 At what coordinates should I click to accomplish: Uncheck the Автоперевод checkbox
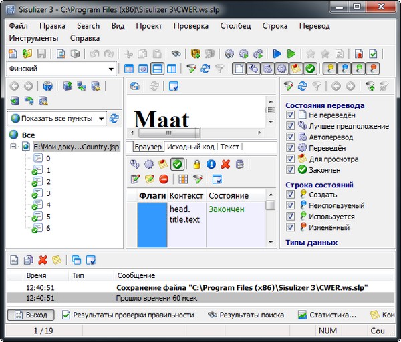tap(290, 137)
